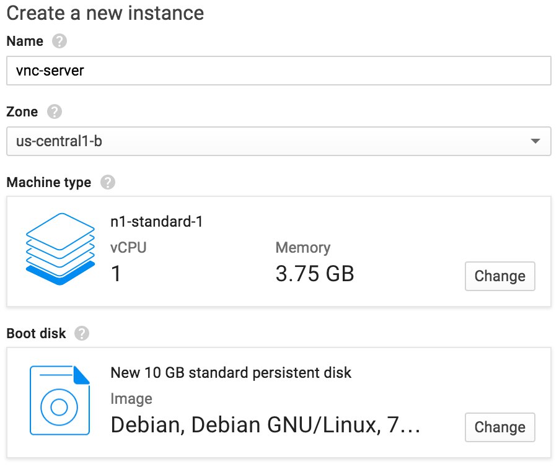559x467 pixels.
Task: Click the n1-standard-1 machine type label
Action: point(157,222)
